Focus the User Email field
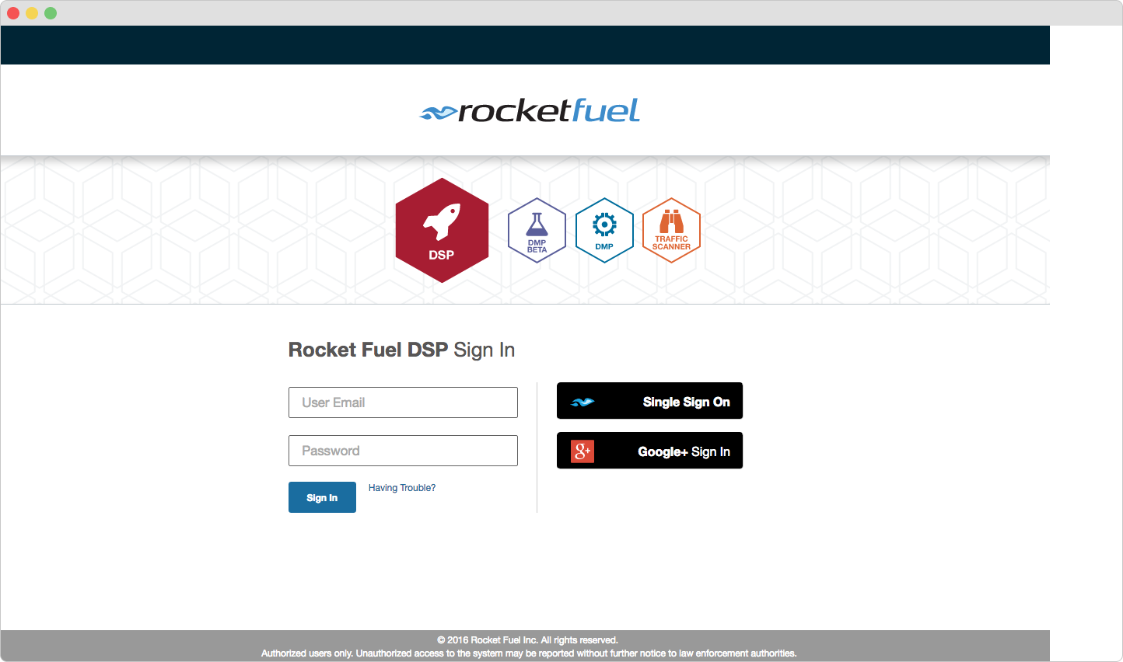 click(x=403, y=402)
